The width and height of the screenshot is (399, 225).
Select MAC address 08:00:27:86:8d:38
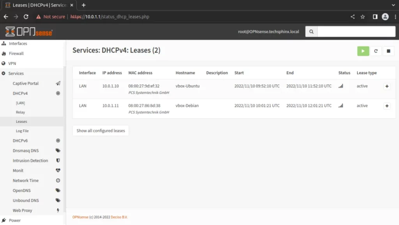point(144,106)
